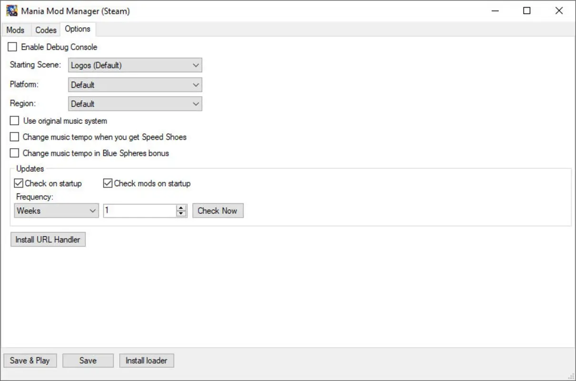Switch to the Codes tab
Image resolution: width=576 pixels, height=381 pixels.
(x=45, y=30)
